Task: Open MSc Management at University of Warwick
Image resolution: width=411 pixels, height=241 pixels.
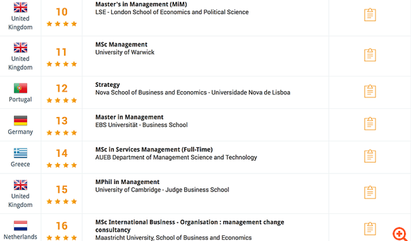Action: click(121, 44)
